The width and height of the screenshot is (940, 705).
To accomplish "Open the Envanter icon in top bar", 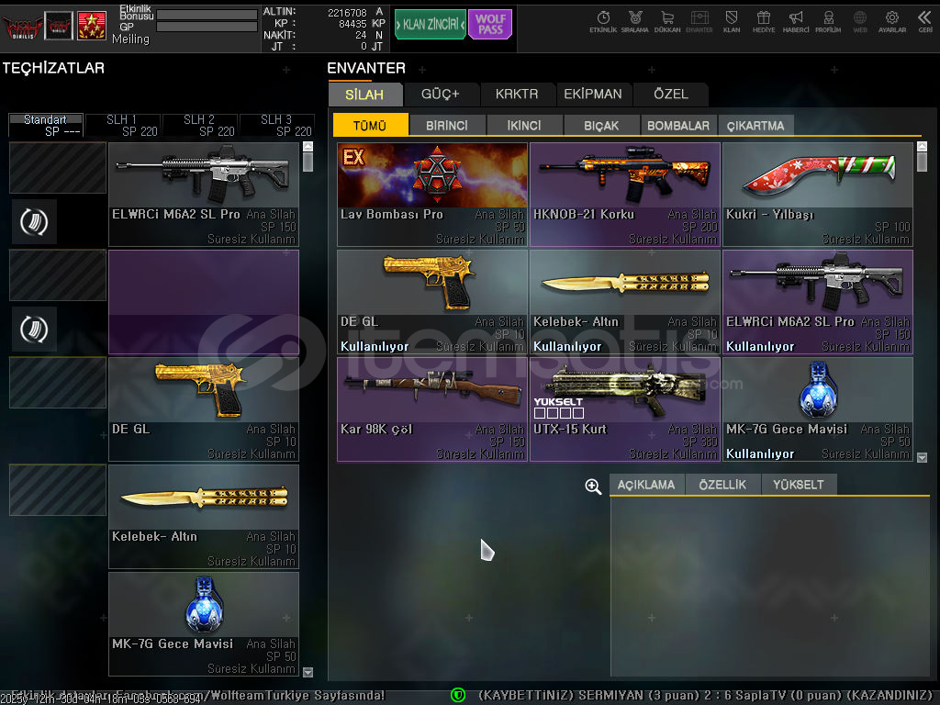I will pyautogui.click(x=699, y=22).
